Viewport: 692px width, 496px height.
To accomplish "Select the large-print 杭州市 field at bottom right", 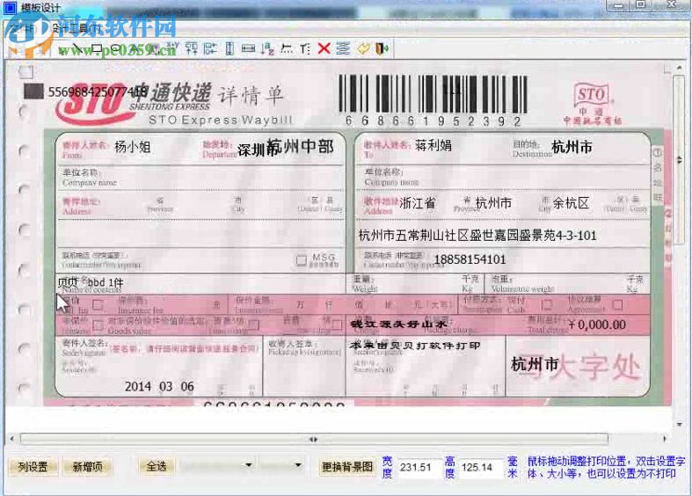I will tap(535, 364).
